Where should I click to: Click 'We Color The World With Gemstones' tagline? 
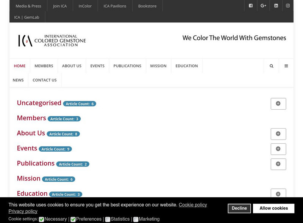[x=234, y=38]
